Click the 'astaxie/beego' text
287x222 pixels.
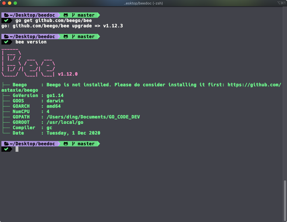pos(20,90)
